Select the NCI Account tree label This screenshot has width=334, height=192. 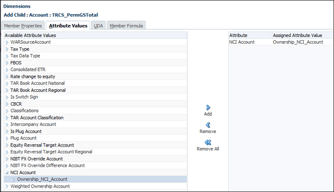pyautogui.click(x=23, y=172)
